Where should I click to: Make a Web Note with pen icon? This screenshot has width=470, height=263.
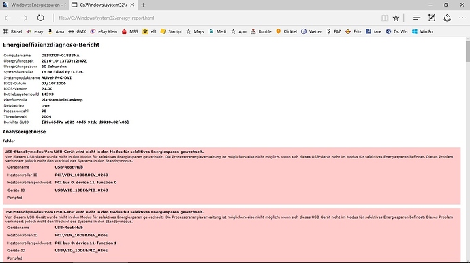[x=432, y=18]
